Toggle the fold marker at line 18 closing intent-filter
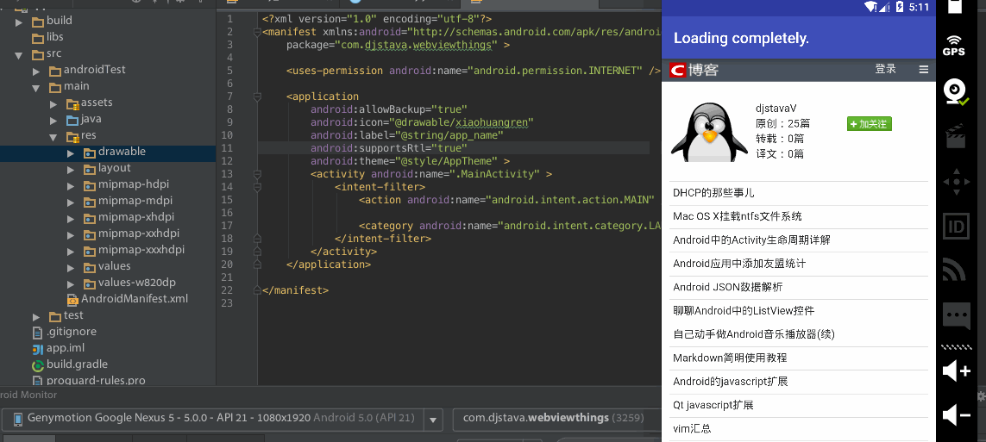Screen dimensions: 986x442 [x=256, y=239]
